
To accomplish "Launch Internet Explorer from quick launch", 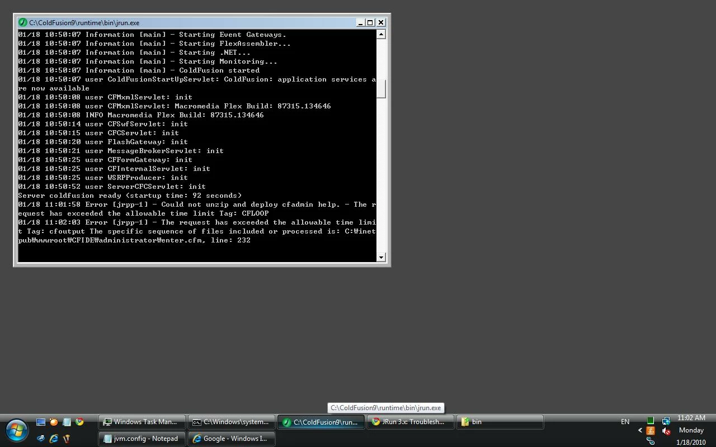I will coord(54,439).
